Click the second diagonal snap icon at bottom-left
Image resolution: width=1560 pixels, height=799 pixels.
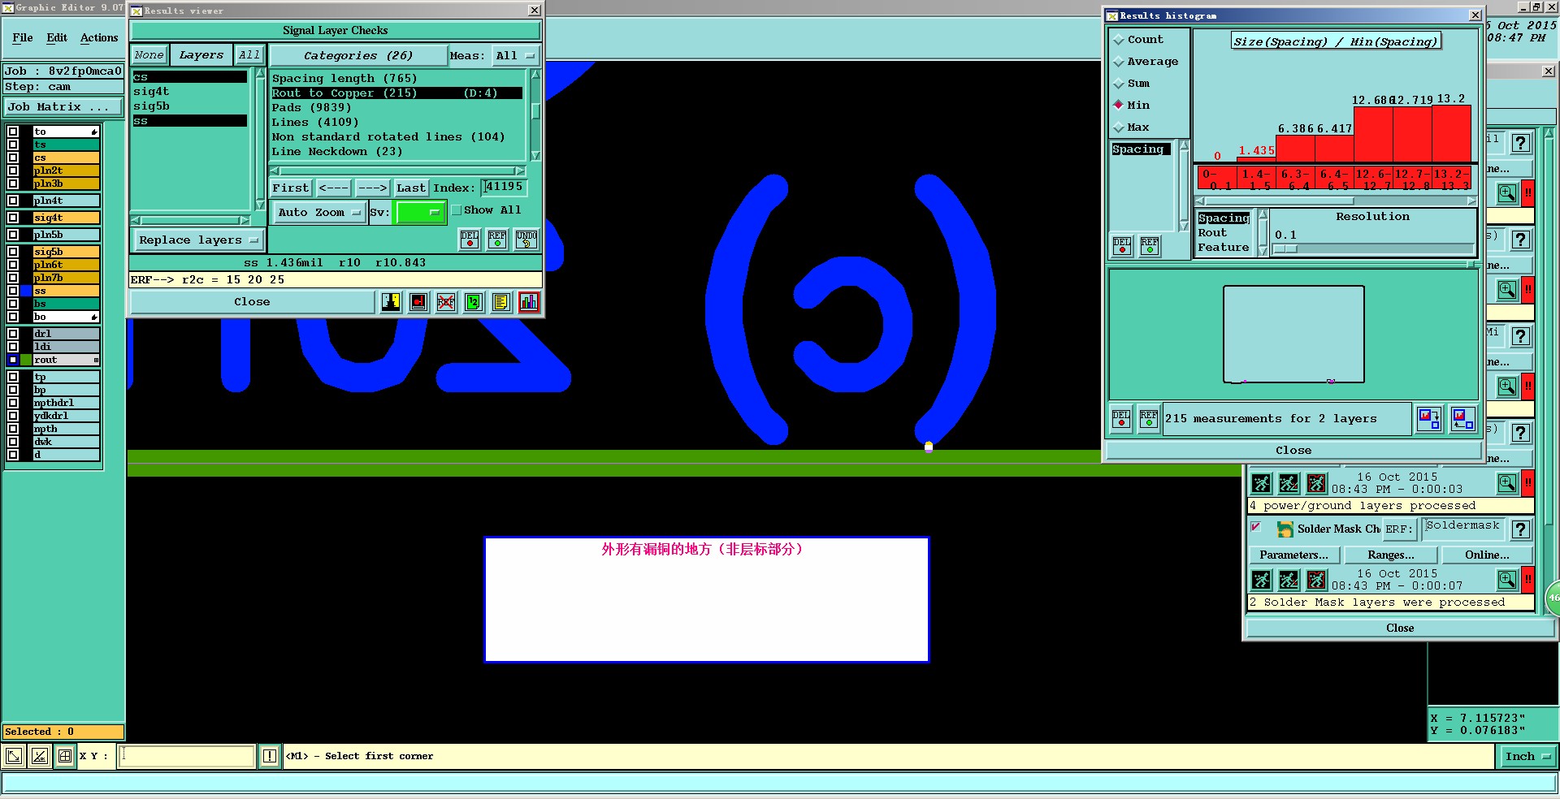click(40, 756)
